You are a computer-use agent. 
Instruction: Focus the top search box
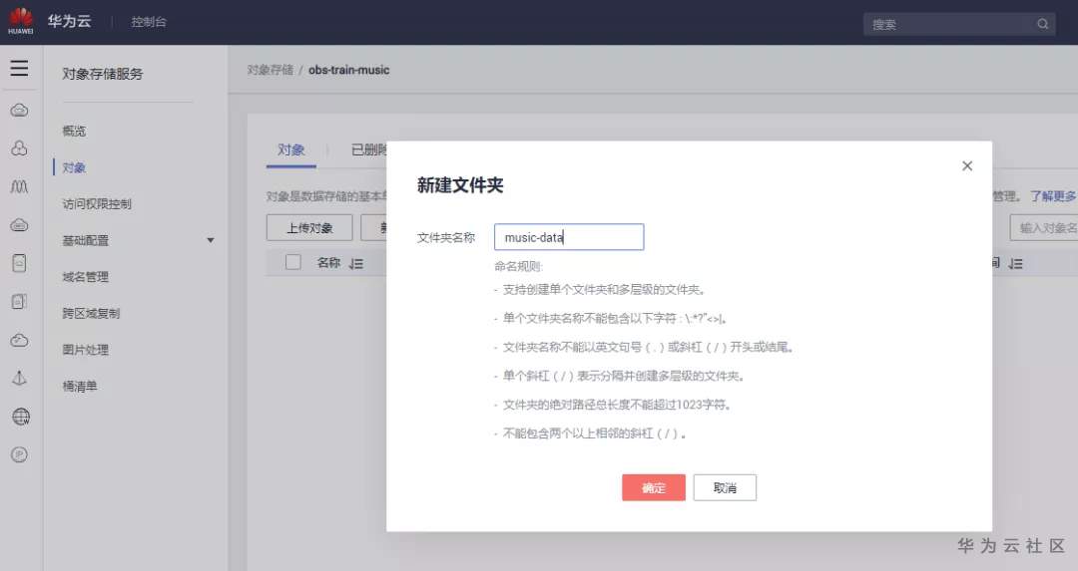point(959,24)
